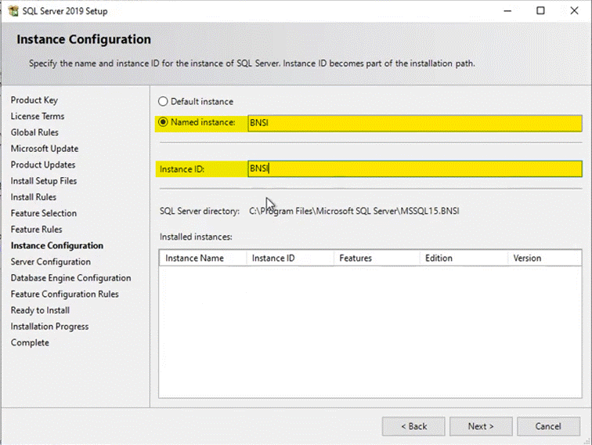Click the Install Setup Files step
This screenshot has width=592, height=445.
pyautogui.click(x=44, y=181)
